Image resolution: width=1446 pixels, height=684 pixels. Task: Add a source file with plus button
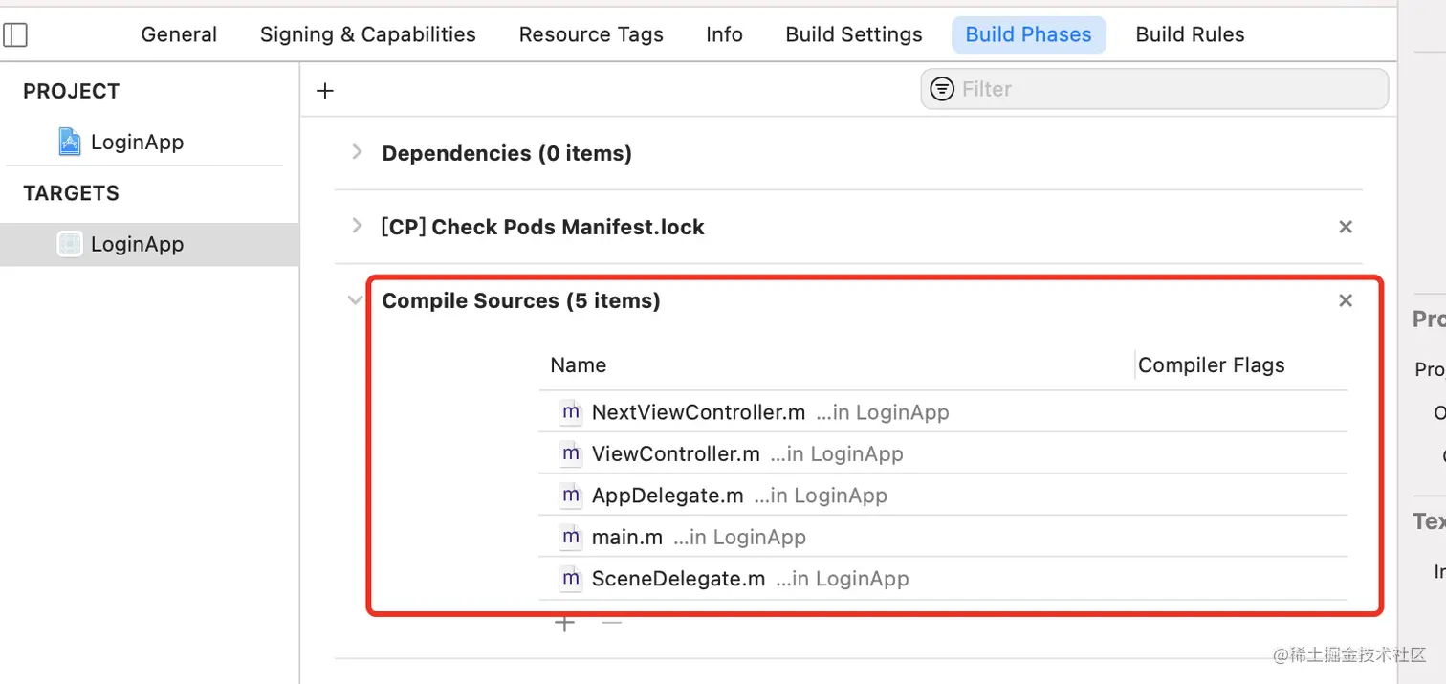565,624
